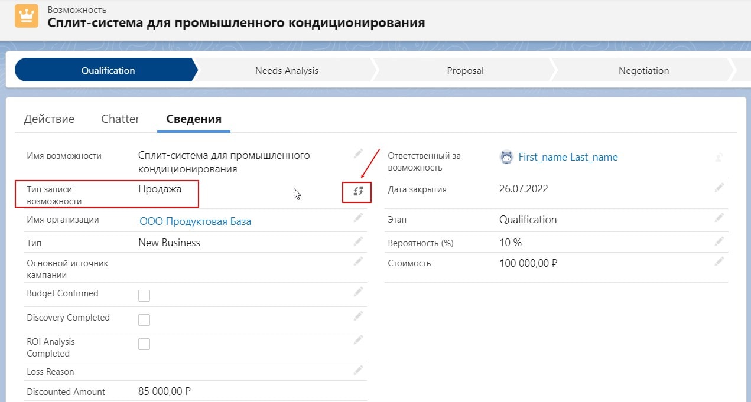Click the Discounted Amount label
The height and width of the screenshot is (402, 751).
[x=66, y=392]
